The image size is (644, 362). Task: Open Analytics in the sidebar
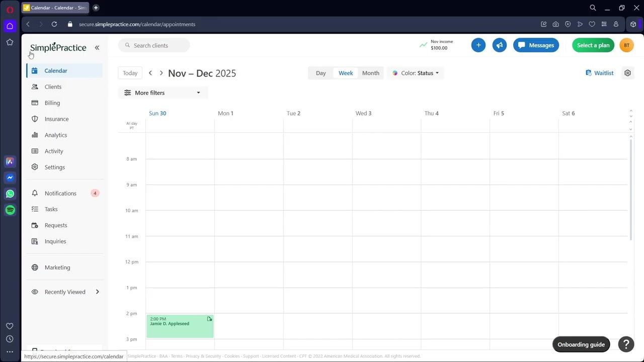pyautogui.click(x=64, y=135)
